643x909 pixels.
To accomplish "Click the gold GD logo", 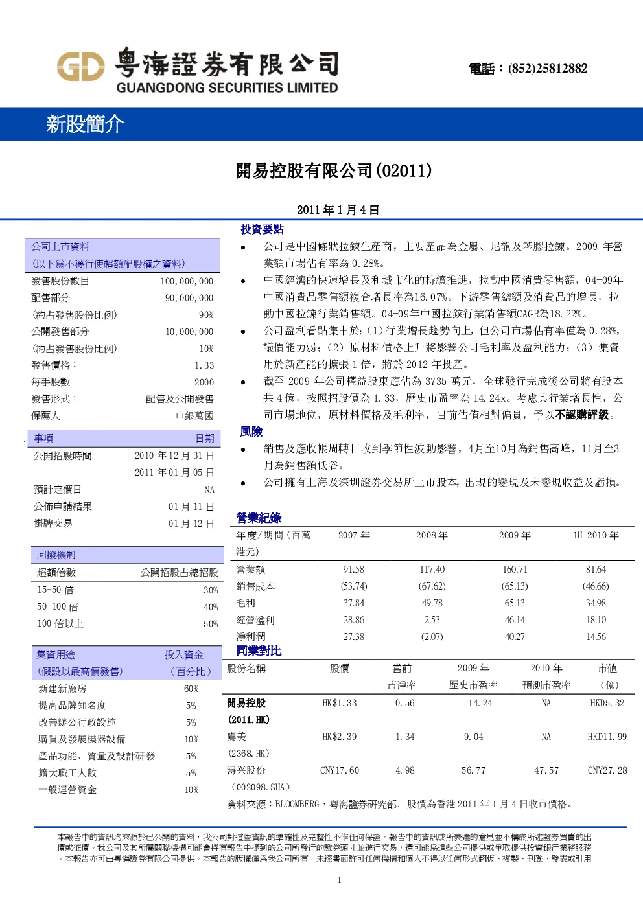I will coord(80,66).
